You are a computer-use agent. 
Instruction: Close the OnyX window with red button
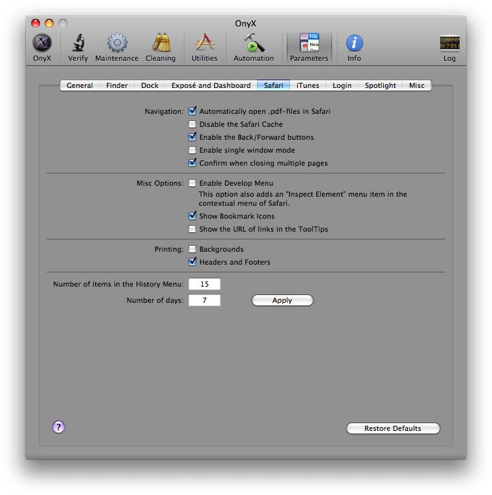coord(36,23)
